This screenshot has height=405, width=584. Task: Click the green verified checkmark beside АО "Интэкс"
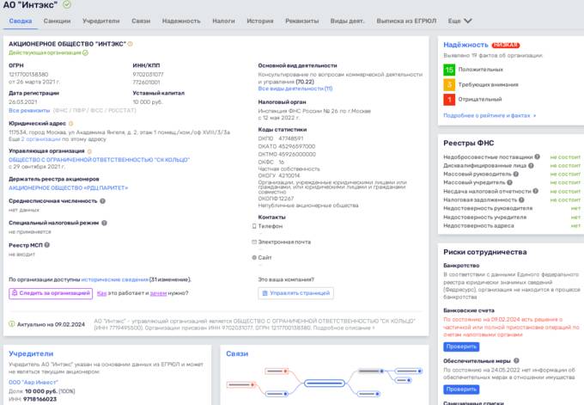[x=67, y=5]
